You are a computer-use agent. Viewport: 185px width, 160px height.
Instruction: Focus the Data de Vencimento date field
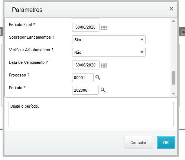[86, 65]
